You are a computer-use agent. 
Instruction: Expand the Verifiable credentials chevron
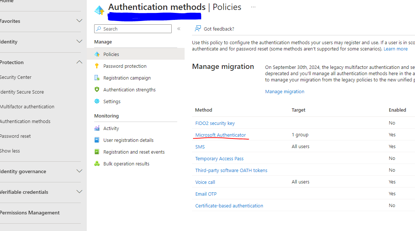(79, 192)
